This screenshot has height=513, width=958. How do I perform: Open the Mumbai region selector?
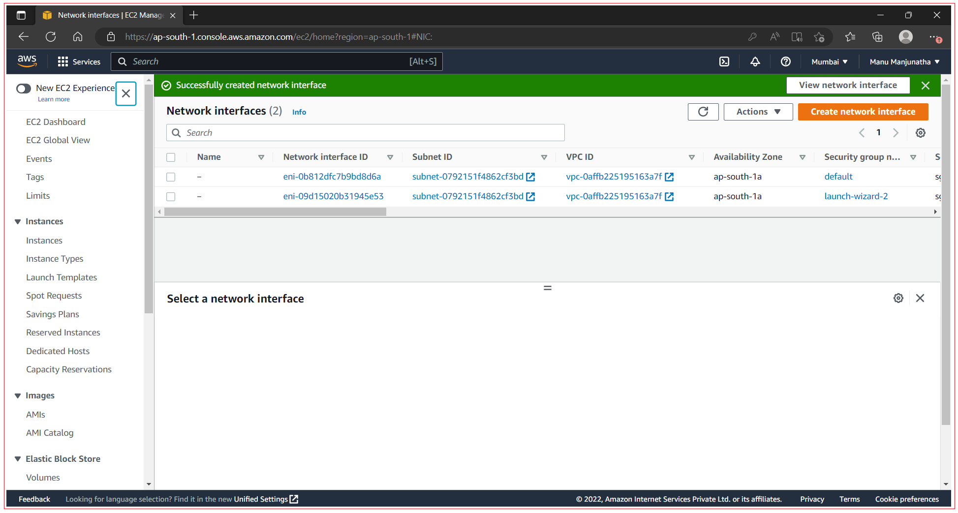tap(830, 62)
